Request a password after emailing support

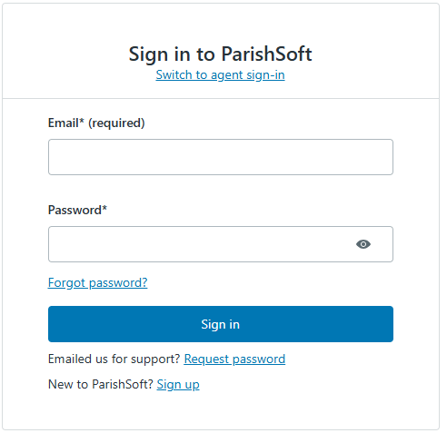tap(234, 359)
